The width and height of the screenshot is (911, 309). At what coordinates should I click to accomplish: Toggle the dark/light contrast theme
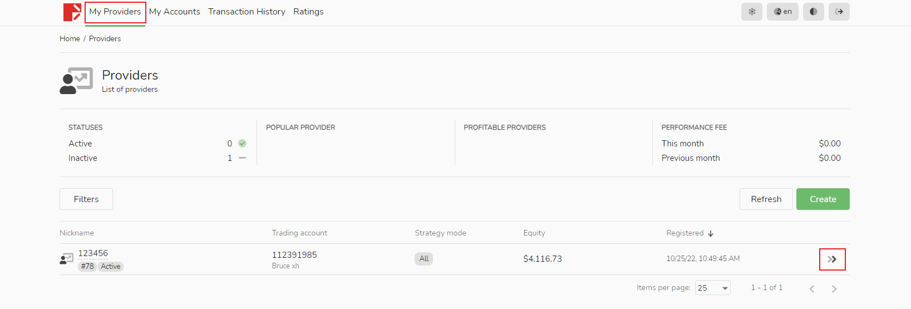pyautogui.click(x=813, y=12)
